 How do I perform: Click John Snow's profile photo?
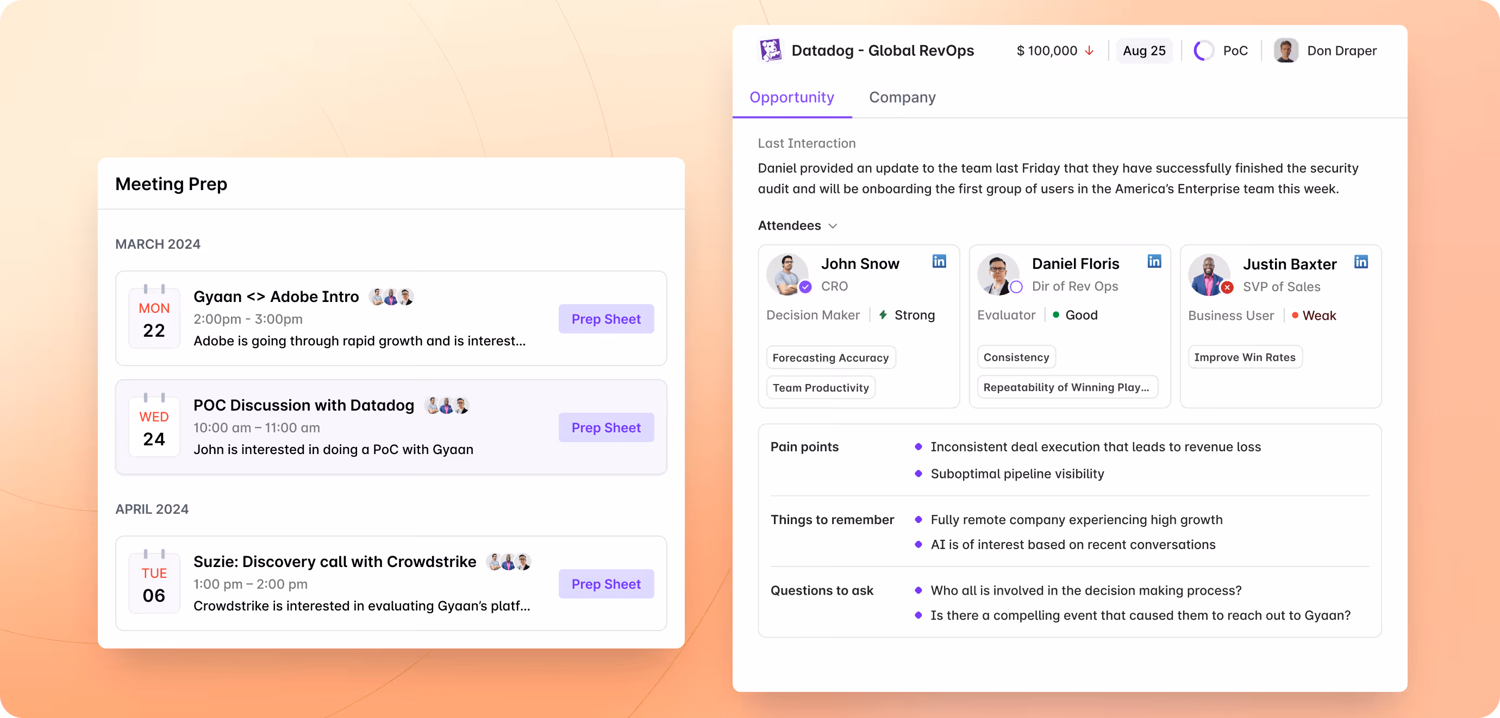click(787, 274)
